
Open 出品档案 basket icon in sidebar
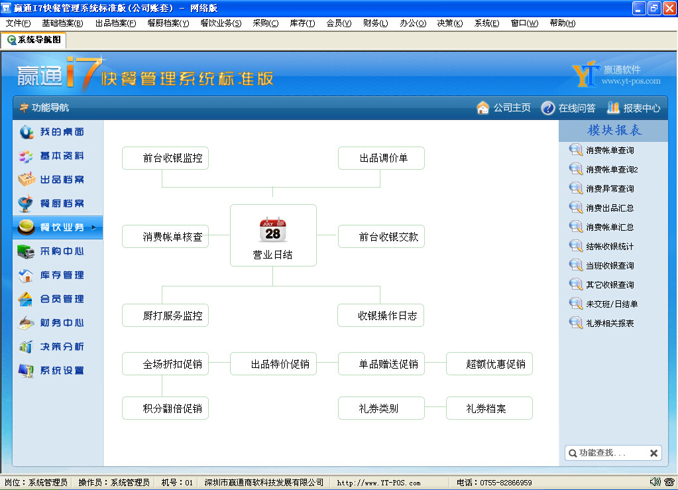point(27,180)
